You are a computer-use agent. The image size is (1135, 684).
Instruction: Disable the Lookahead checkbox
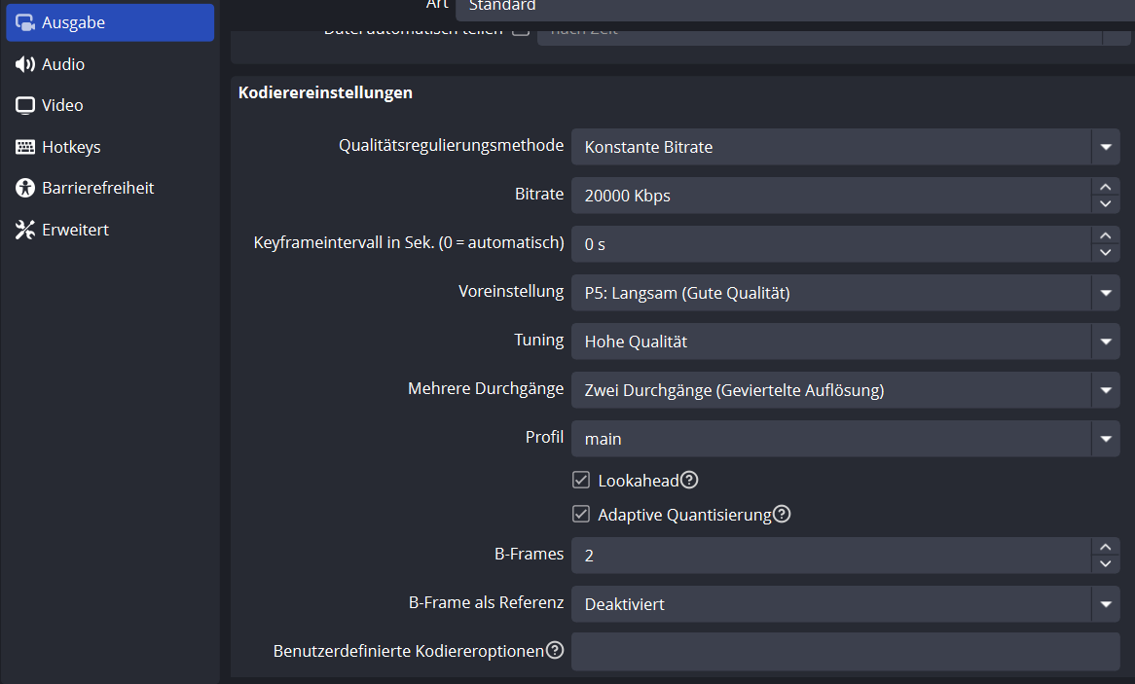580,480
